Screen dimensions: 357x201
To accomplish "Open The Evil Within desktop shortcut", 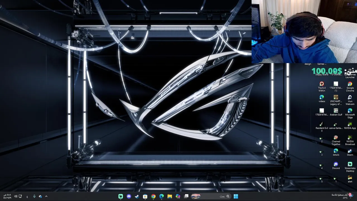I will tap(322, 87).
